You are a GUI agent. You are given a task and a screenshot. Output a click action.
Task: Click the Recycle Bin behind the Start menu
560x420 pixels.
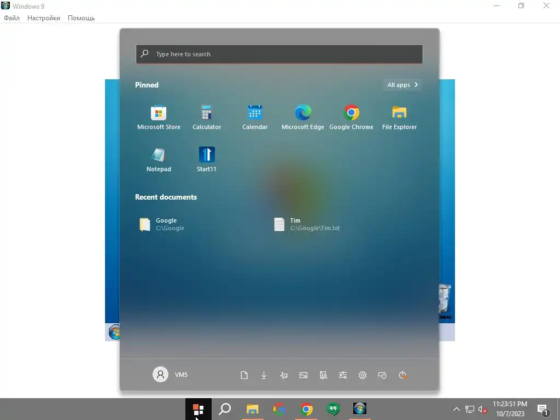pyautogui.click(x=445, y=302)
